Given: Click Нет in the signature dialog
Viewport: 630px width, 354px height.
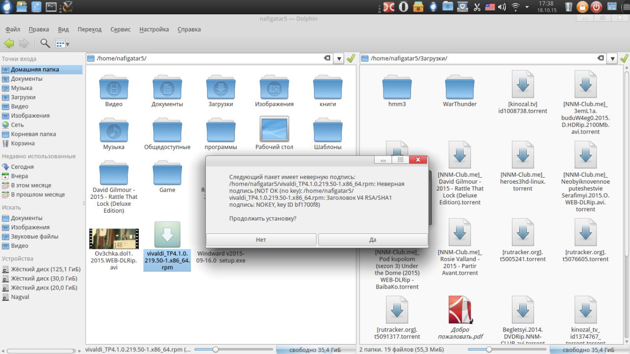Looking at the screenshot, I should 261,240.
